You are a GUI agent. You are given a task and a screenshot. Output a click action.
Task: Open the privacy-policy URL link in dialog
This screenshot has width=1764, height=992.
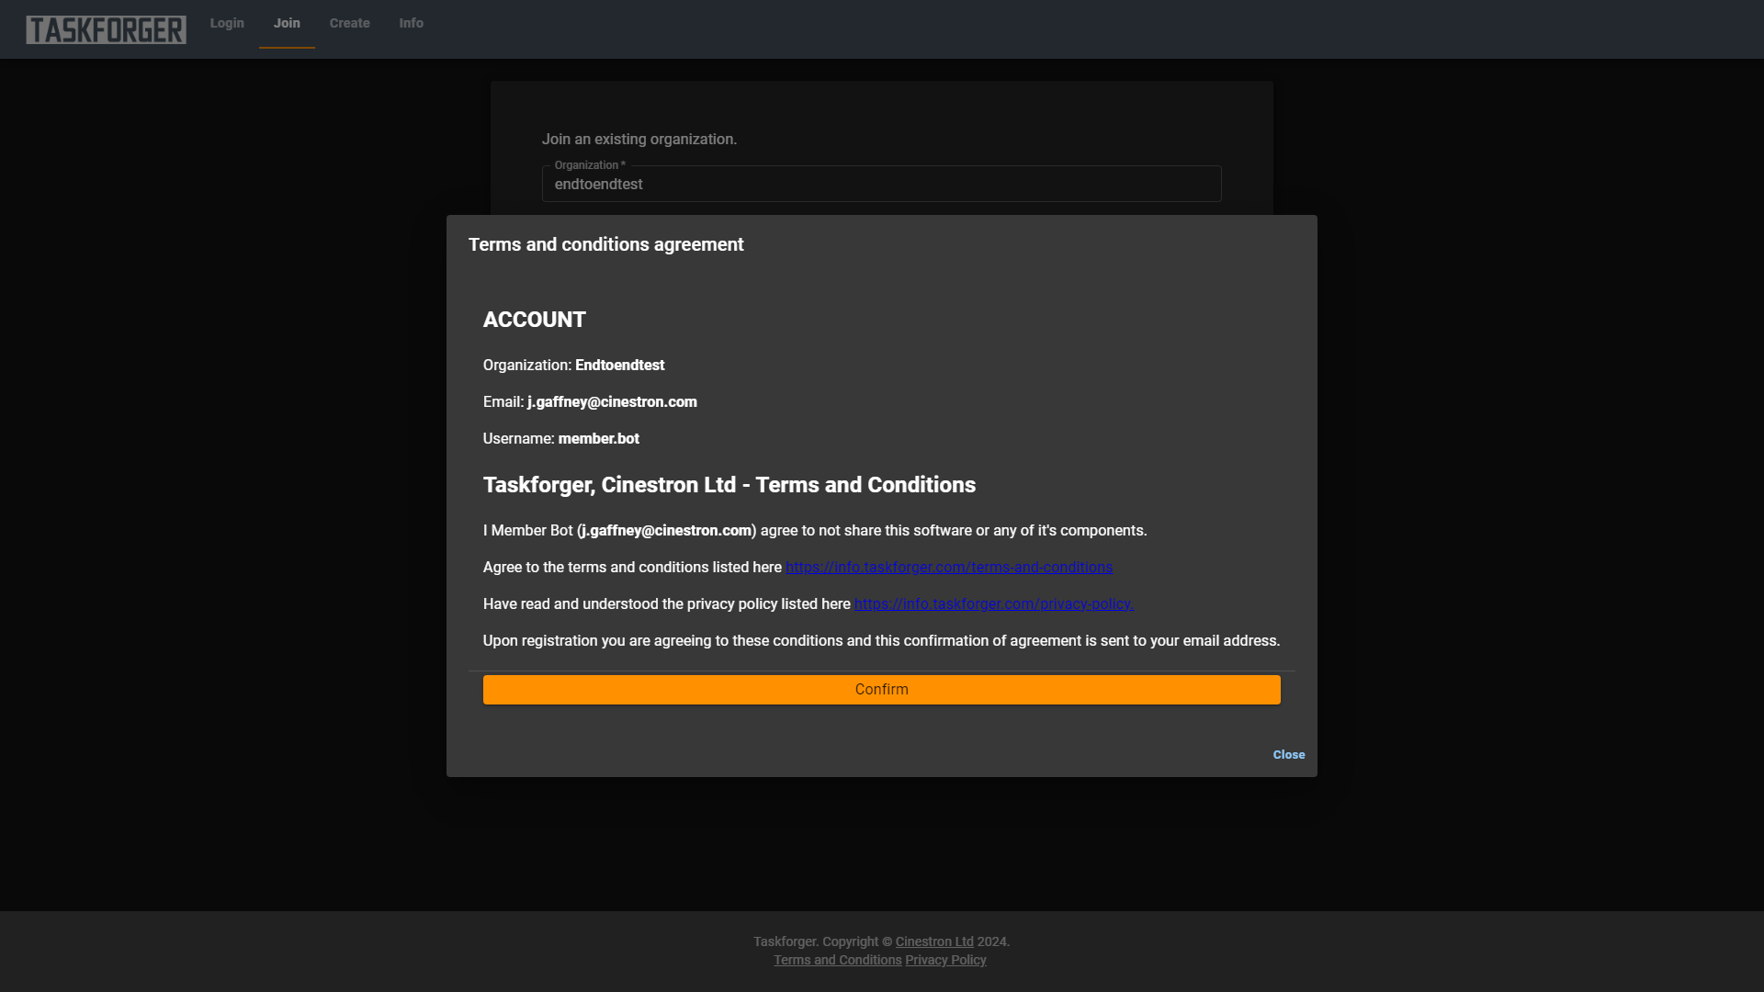pyautogui.click(x=993, y=604)
